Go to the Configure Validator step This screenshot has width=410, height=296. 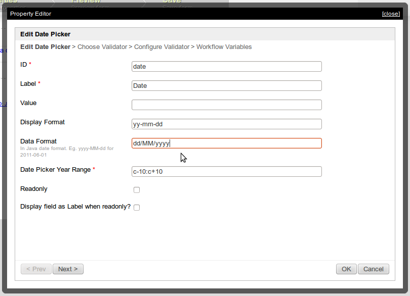coord(161,47)
